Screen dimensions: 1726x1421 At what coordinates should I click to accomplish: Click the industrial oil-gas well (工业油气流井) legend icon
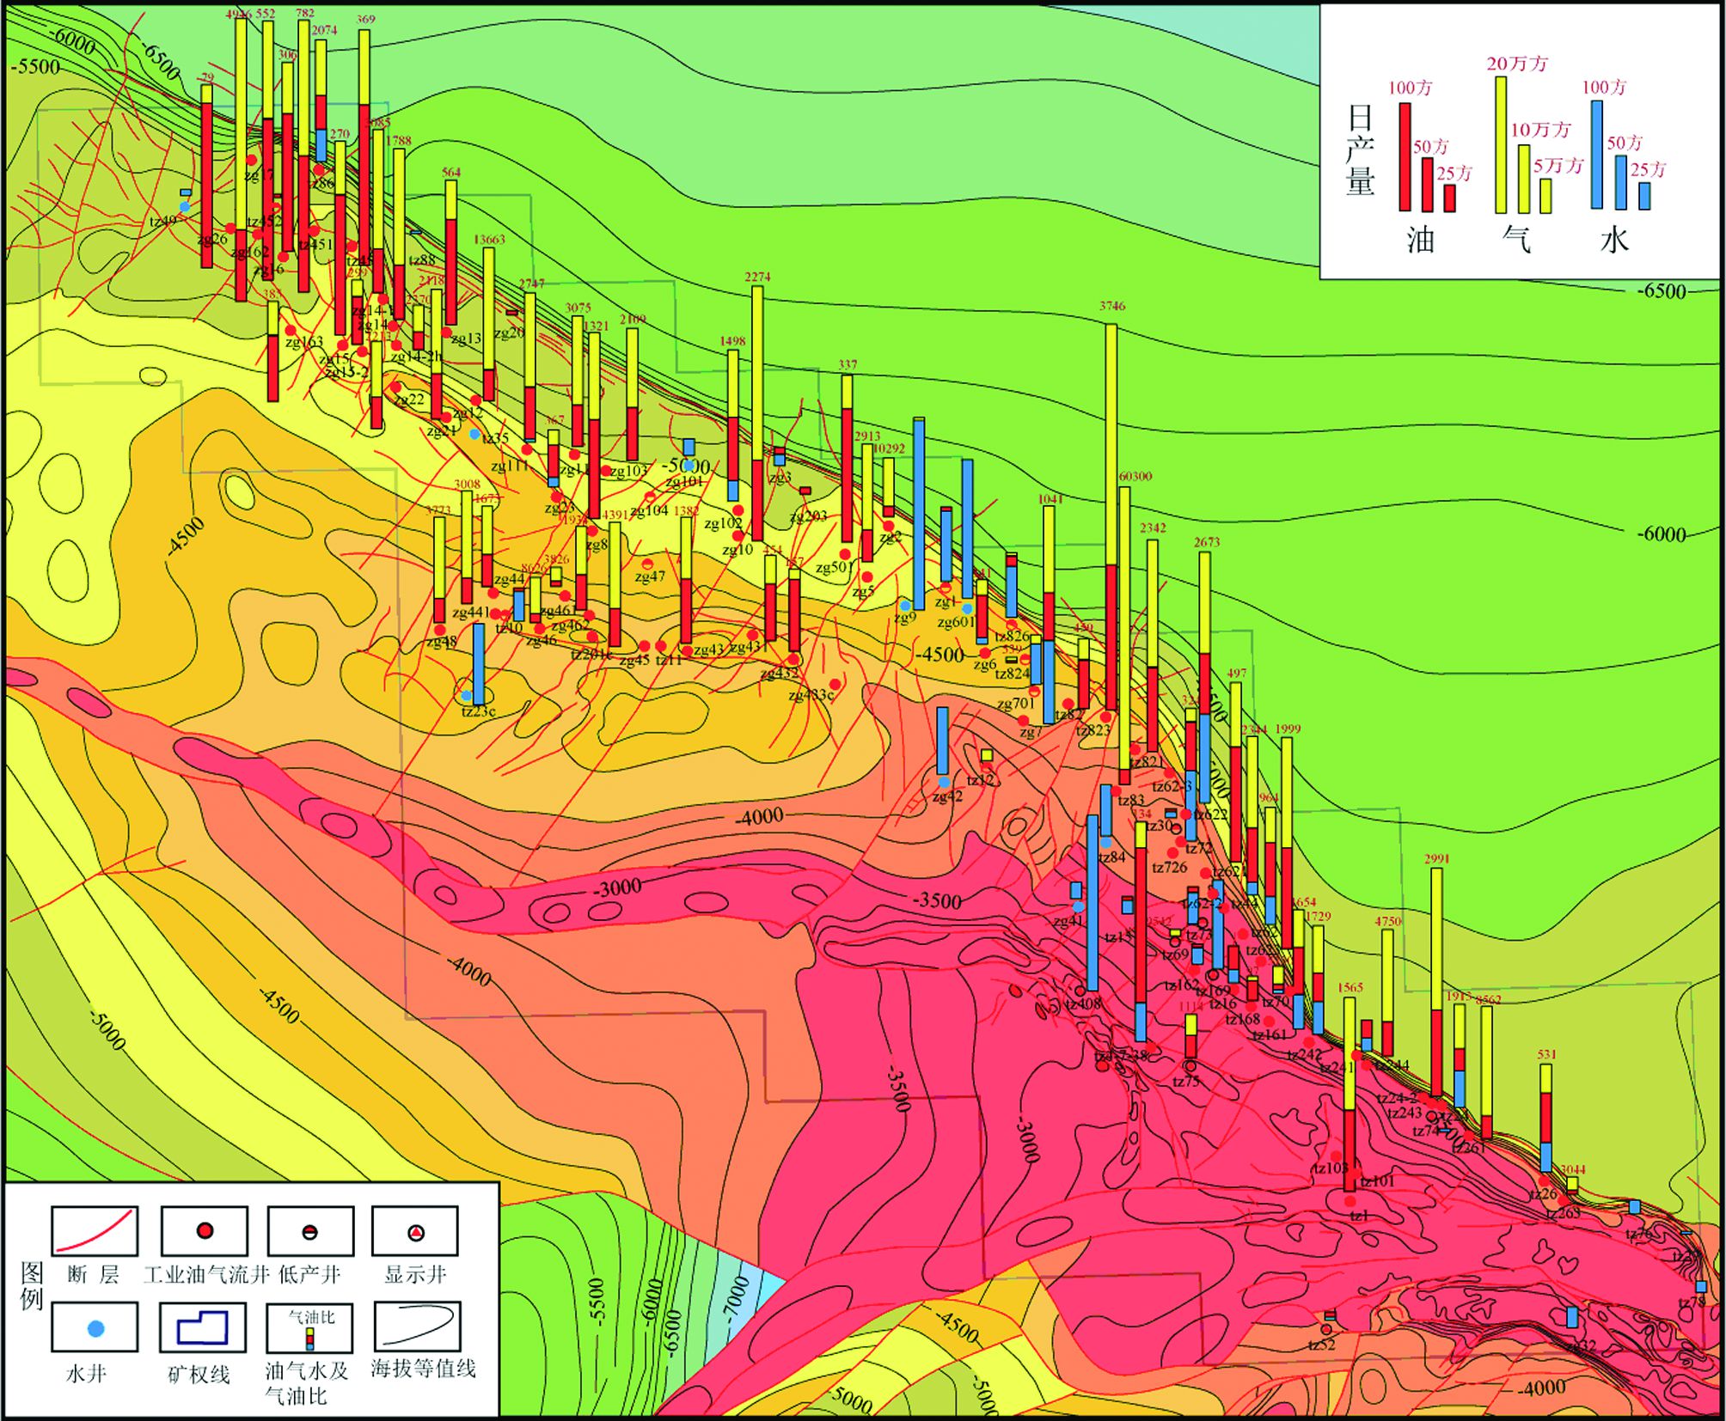pos(205,1231)
